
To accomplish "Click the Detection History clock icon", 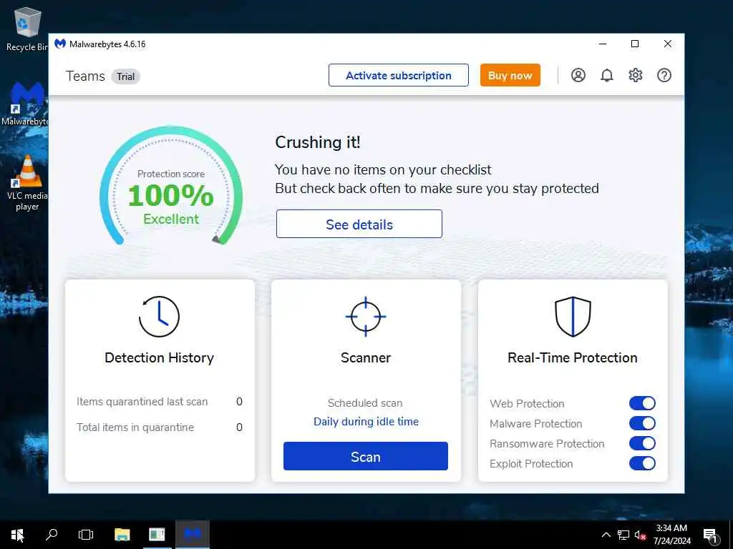I will coord(159,317).
